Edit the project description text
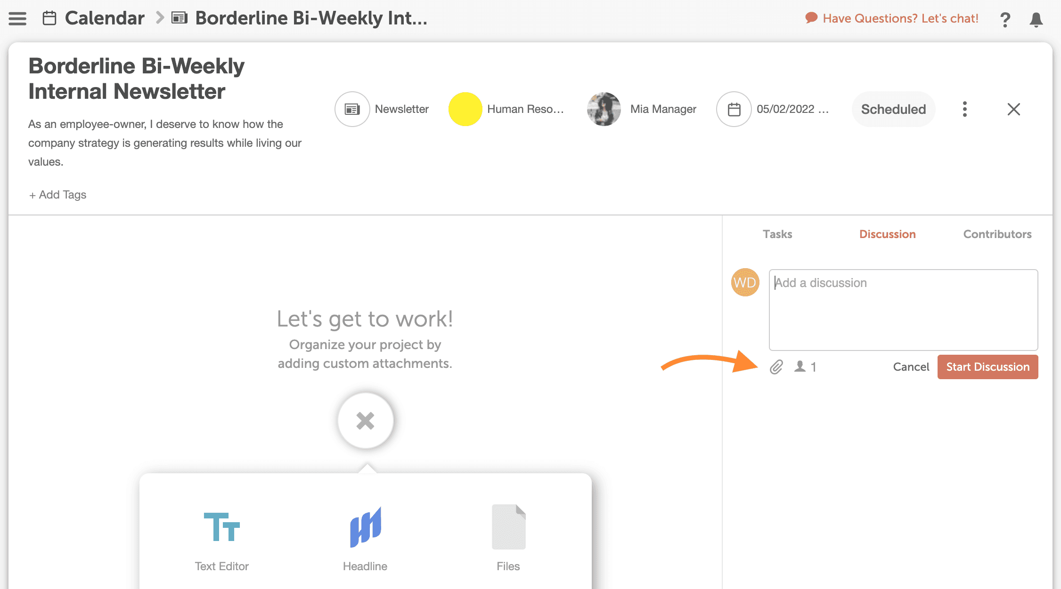This screenshot has height=589, width=1061. click(x=165, y=143)
